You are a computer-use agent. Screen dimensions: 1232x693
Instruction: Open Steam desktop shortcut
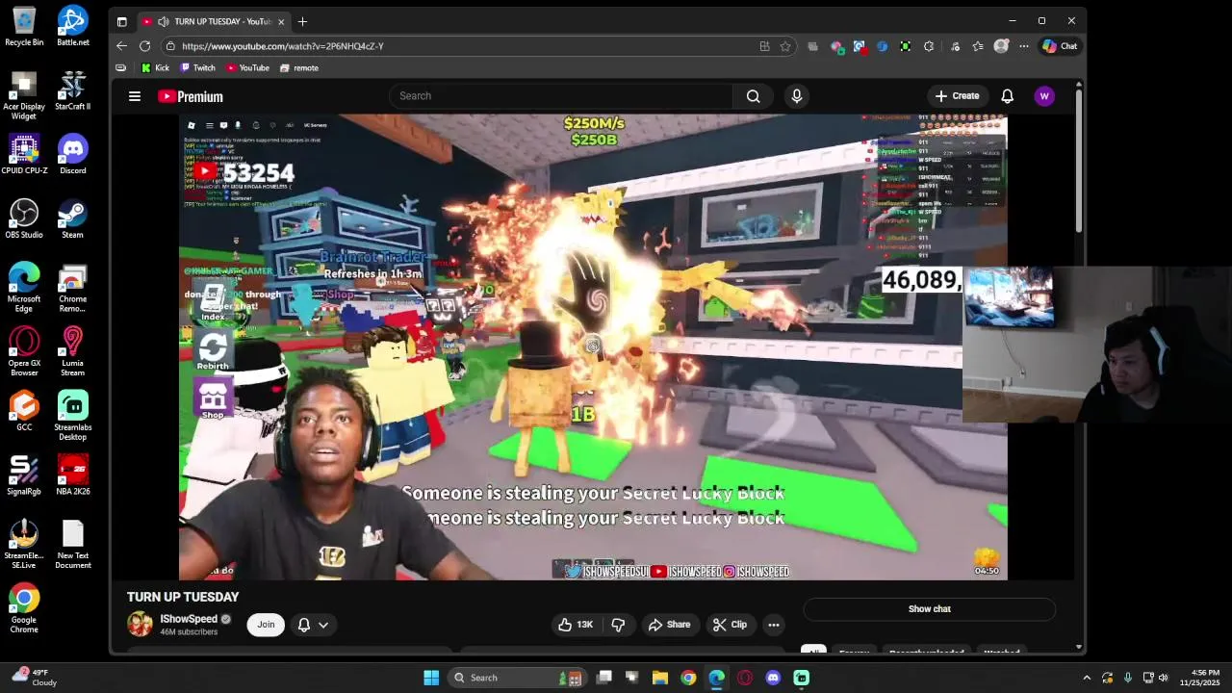click(x=73, y=218)
